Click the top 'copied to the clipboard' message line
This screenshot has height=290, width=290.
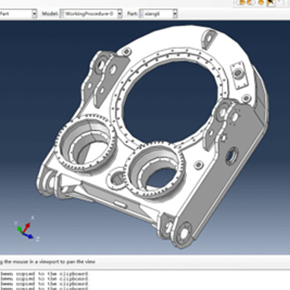point(44,274)
